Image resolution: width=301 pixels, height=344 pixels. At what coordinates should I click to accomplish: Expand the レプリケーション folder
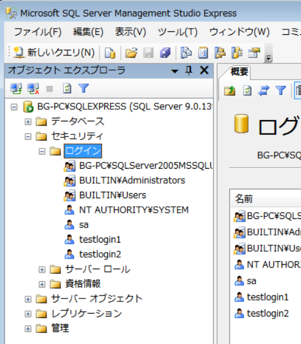point(28,314)
